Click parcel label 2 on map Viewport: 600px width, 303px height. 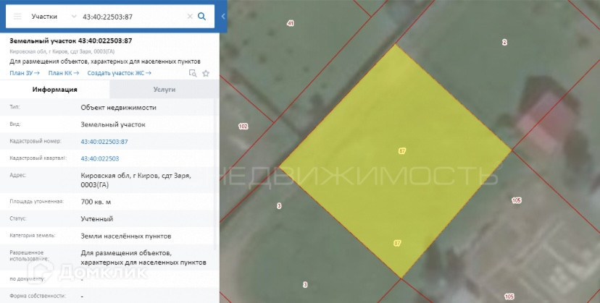point(504,43)
